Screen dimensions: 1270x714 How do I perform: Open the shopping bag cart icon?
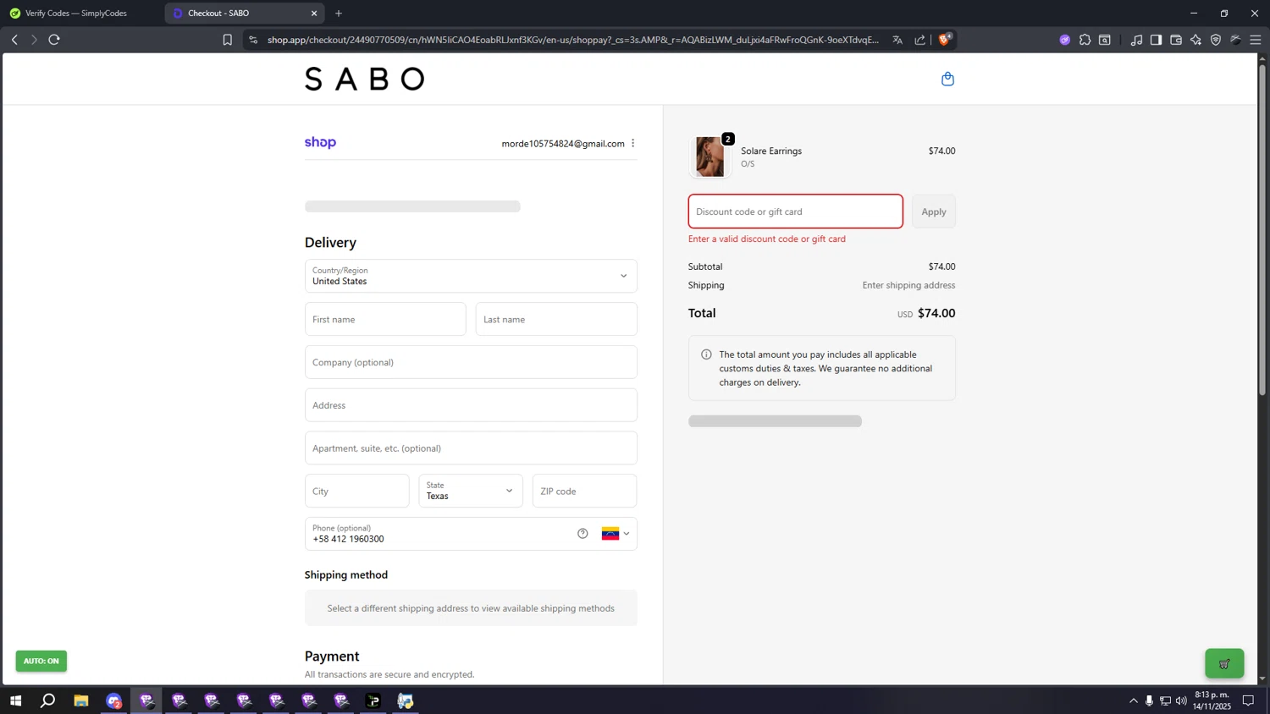tap(947, 79)
